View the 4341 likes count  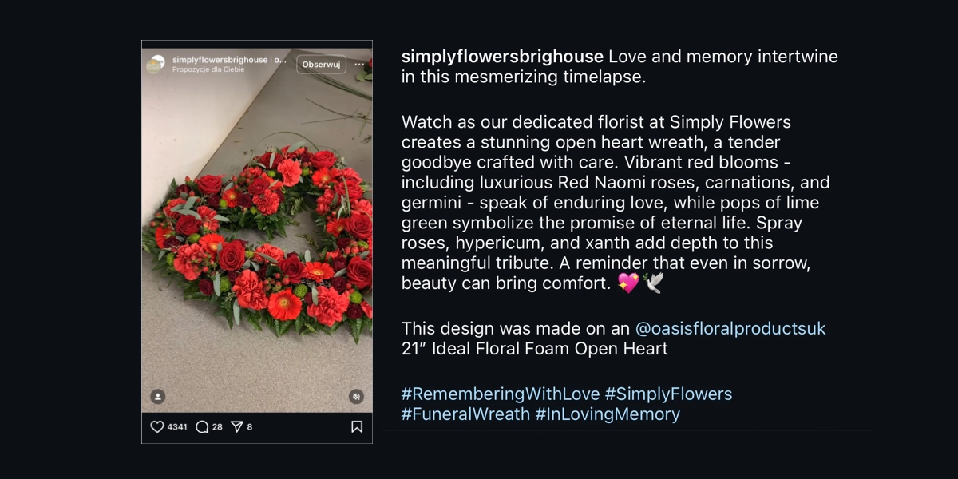pyautogui.click(x=177, y=427)
